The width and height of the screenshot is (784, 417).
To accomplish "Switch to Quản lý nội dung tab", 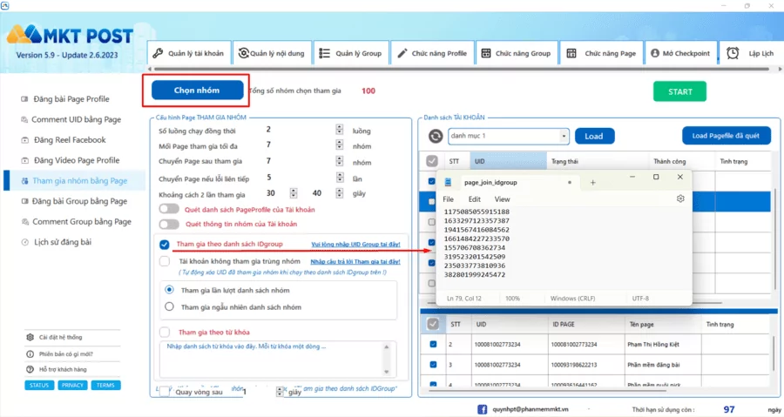I will (x=272, y=53).
